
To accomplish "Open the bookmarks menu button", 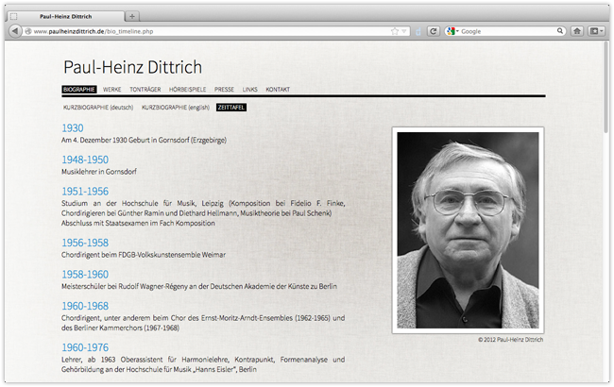I will pos(596,31).
